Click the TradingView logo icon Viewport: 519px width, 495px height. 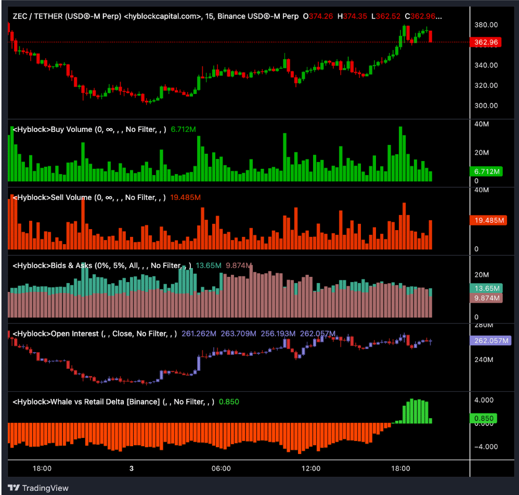click(15, 488)
